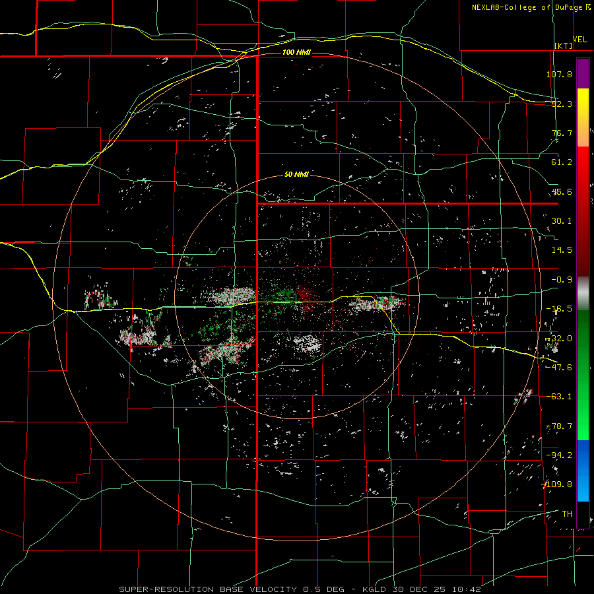Image resolution: width=594 pixels, height=594 pixels.
Task: Select the blue segment of the color bar
Action: click(x=583, y=471)
